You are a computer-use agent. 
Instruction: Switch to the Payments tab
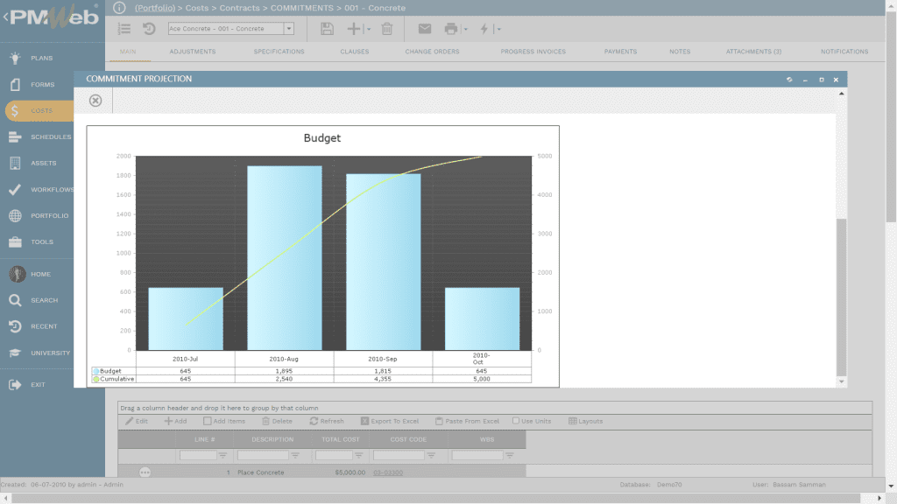pos(620,52)
